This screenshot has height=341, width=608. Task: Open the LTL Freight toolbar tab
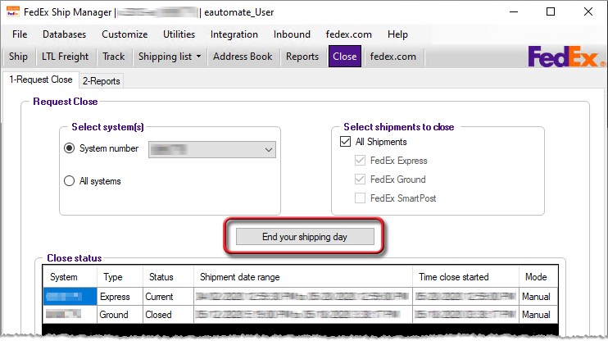tap(66, 57)
